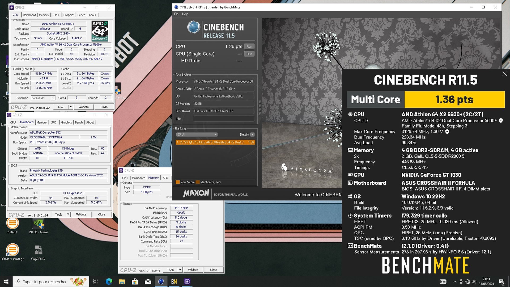Screen dimensions: 510x287
Task: Expand Tools dropdown arrow in Memory CPU-Z window
Action: point(180,270)
